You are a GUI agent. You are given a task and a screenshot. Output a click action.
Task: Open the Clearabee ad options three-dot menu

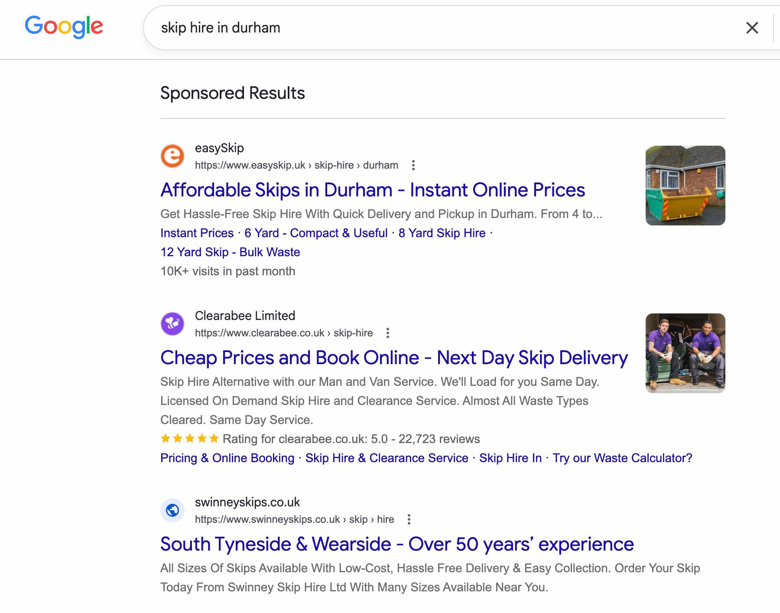point(388,333)
